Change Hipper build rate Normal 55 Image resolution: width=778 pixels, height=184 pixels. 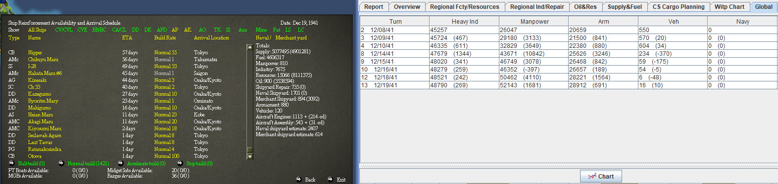coord(165,52)
